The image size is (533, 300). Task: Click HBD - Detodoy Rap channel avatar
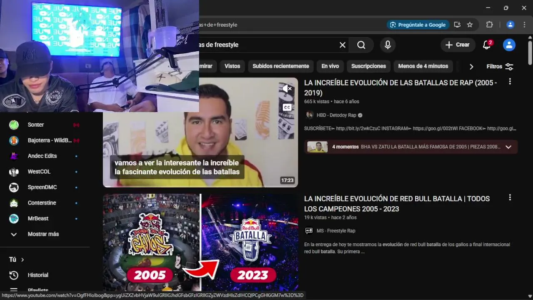click(x=309, y=115)
